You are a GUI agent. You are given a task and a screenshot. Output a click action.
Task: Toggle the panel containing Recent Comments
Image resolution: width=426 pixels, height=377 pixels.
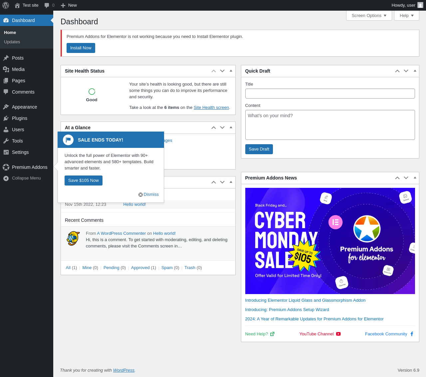point(231,182)
